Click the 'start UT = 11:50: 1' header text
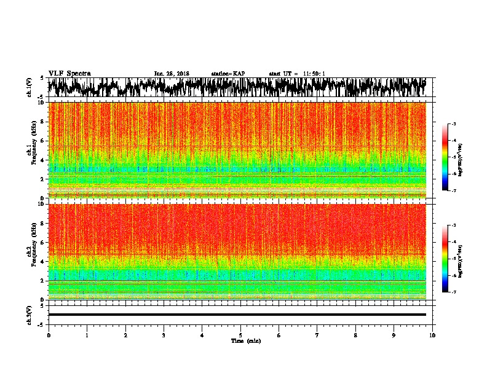This screenshot has width=487, height=376. [x=297, y=74]
